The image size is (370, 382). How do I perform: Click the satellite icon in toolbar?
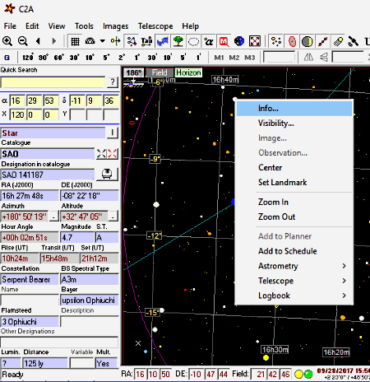(354, 41)
